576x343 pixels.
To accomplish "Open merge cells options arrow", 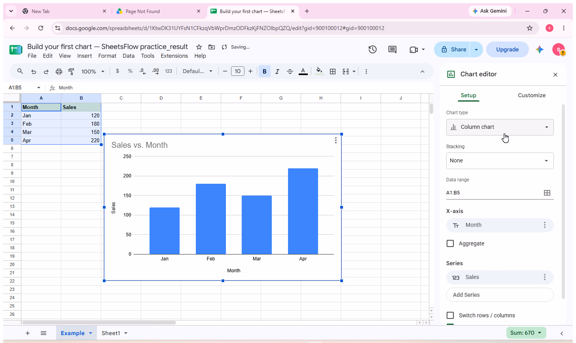I will (x=354, y=72).
